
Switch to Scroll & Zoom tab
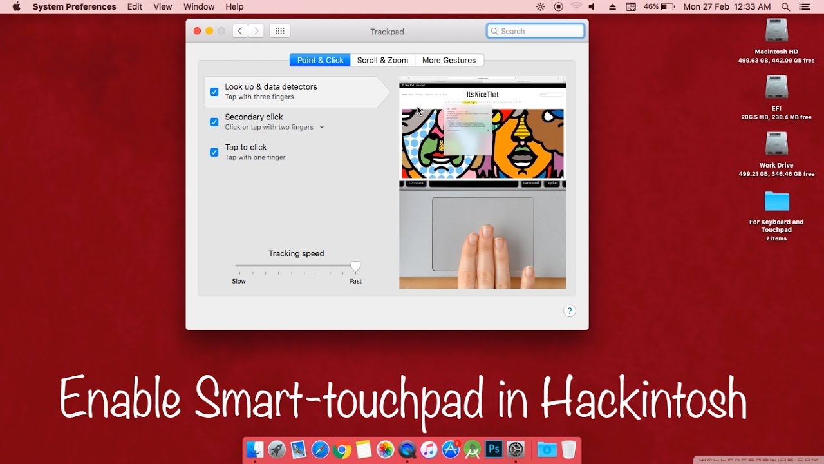coord(383,60)
